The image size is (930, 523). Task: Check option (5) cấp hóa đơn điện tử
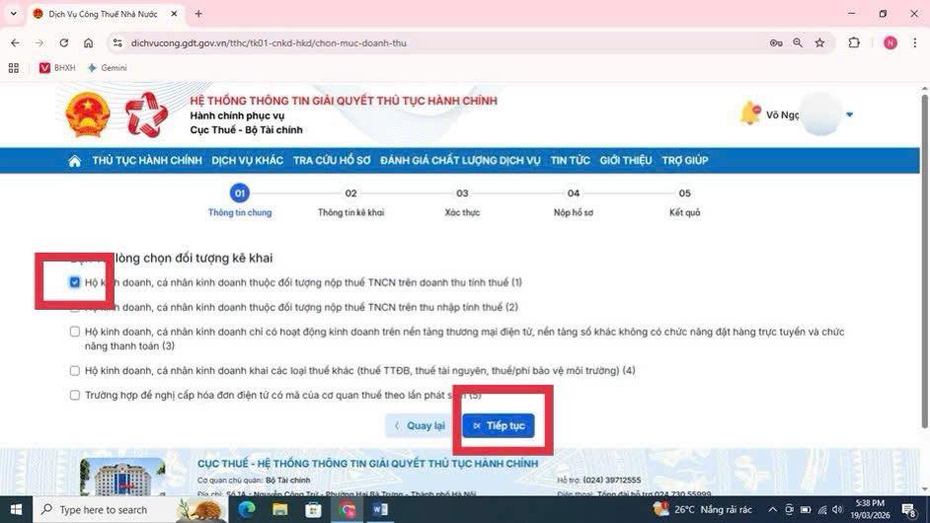(75, 395)
